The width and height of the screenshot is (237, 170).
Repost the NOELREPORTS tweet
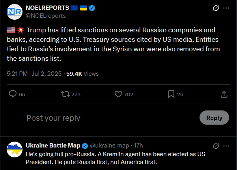click(65, 94)
